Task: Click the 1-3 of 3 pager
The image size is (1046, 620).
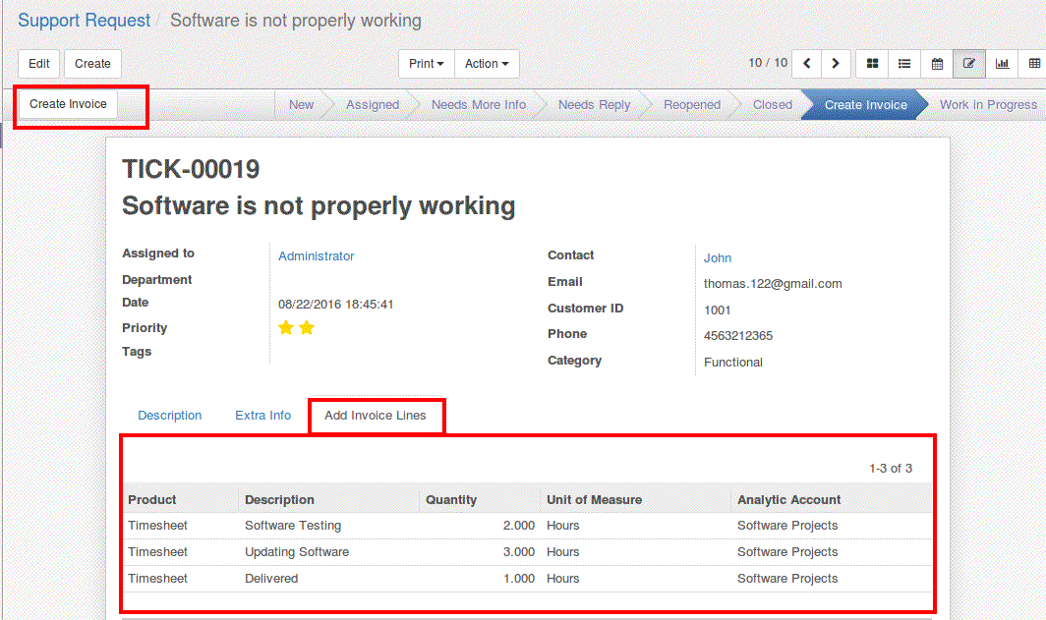Action: pyautogui.click(x=891, y=469)
